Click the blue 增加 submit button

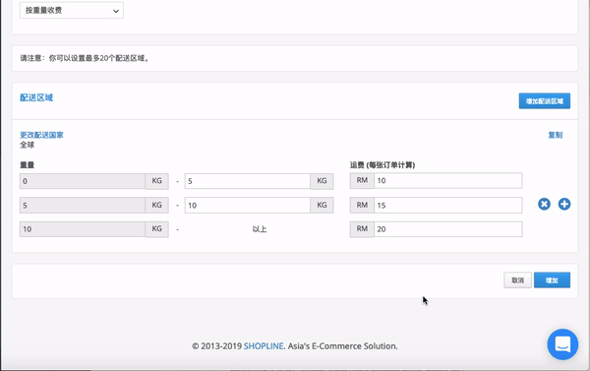552,280
